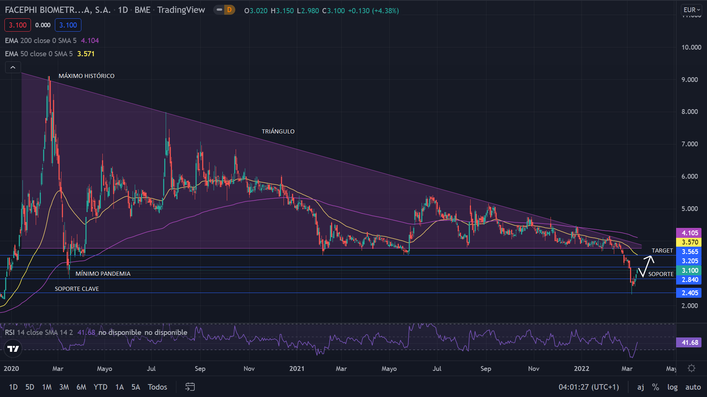The image size is (707, 397).
Task: Open the go-to-date calendar icon
Action: [x=190, y=387]
